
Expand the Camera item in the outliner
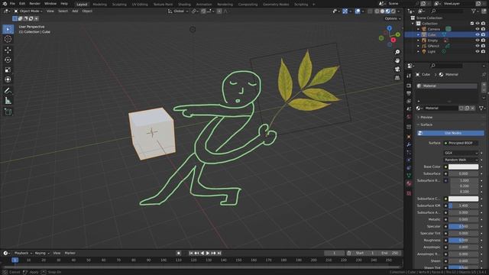418,29
